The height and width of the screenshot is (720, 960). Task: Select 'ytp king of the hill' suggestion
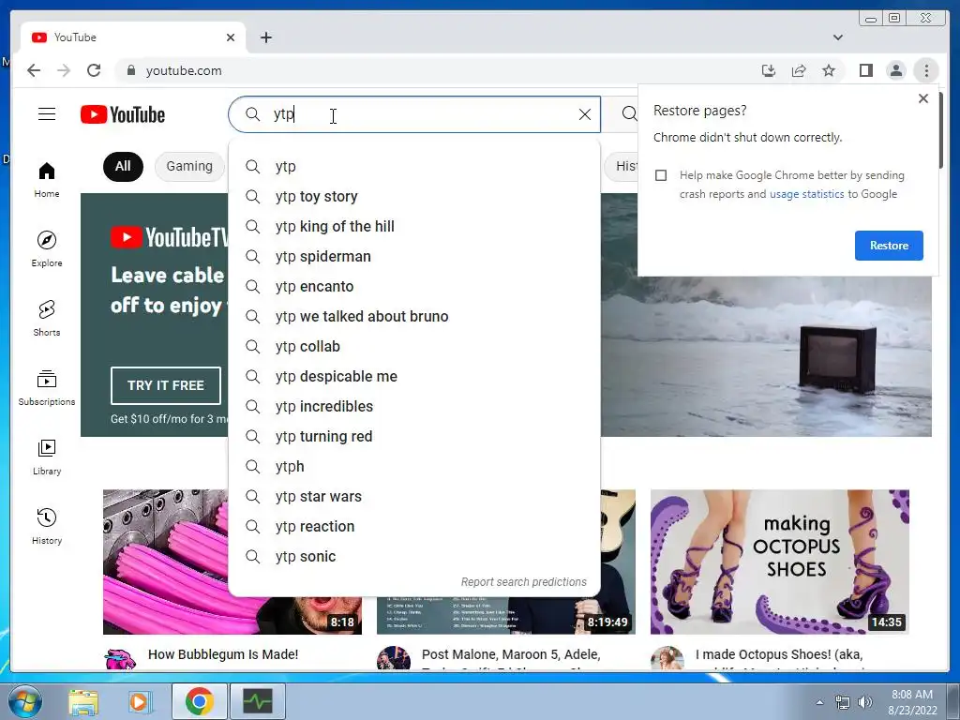tap(413, 227)
